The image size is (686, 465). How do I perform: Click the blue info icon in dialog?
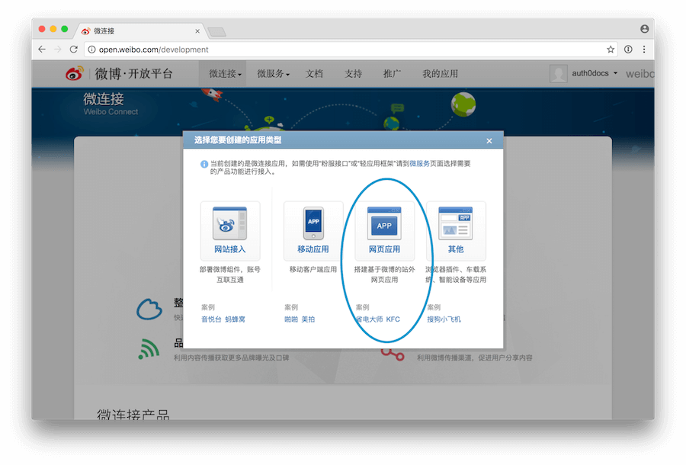(x=204, y=164)
